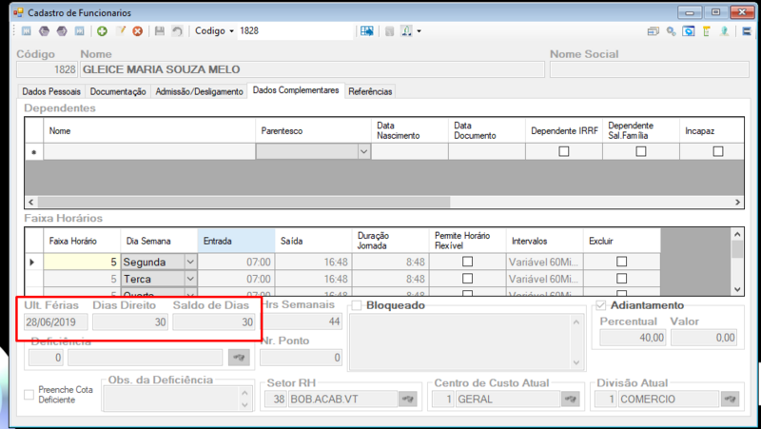The height and width of the screenshot is (429, 761).
Task: Check Excluir box for Terca row
Action: point(622,279)
